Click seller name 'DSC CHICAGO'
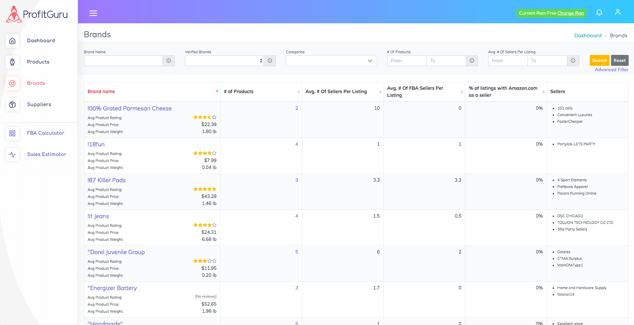 point(570,216)
